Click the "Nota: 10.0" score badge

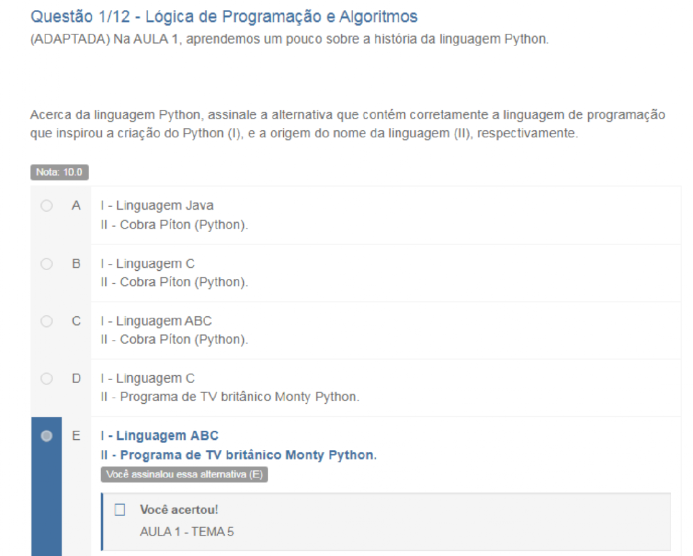pyautogui.click(x=59, y=172)
